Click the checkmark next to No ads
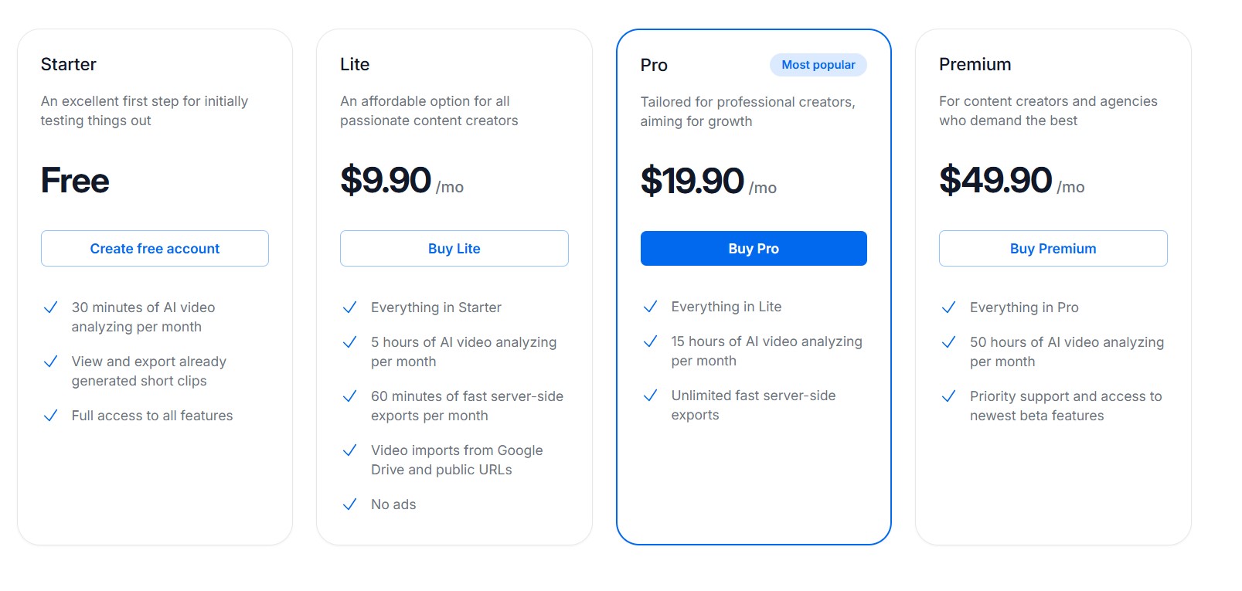Image resolution: width=1242 pixels, height=591 pixels. (x=350, y=504)
